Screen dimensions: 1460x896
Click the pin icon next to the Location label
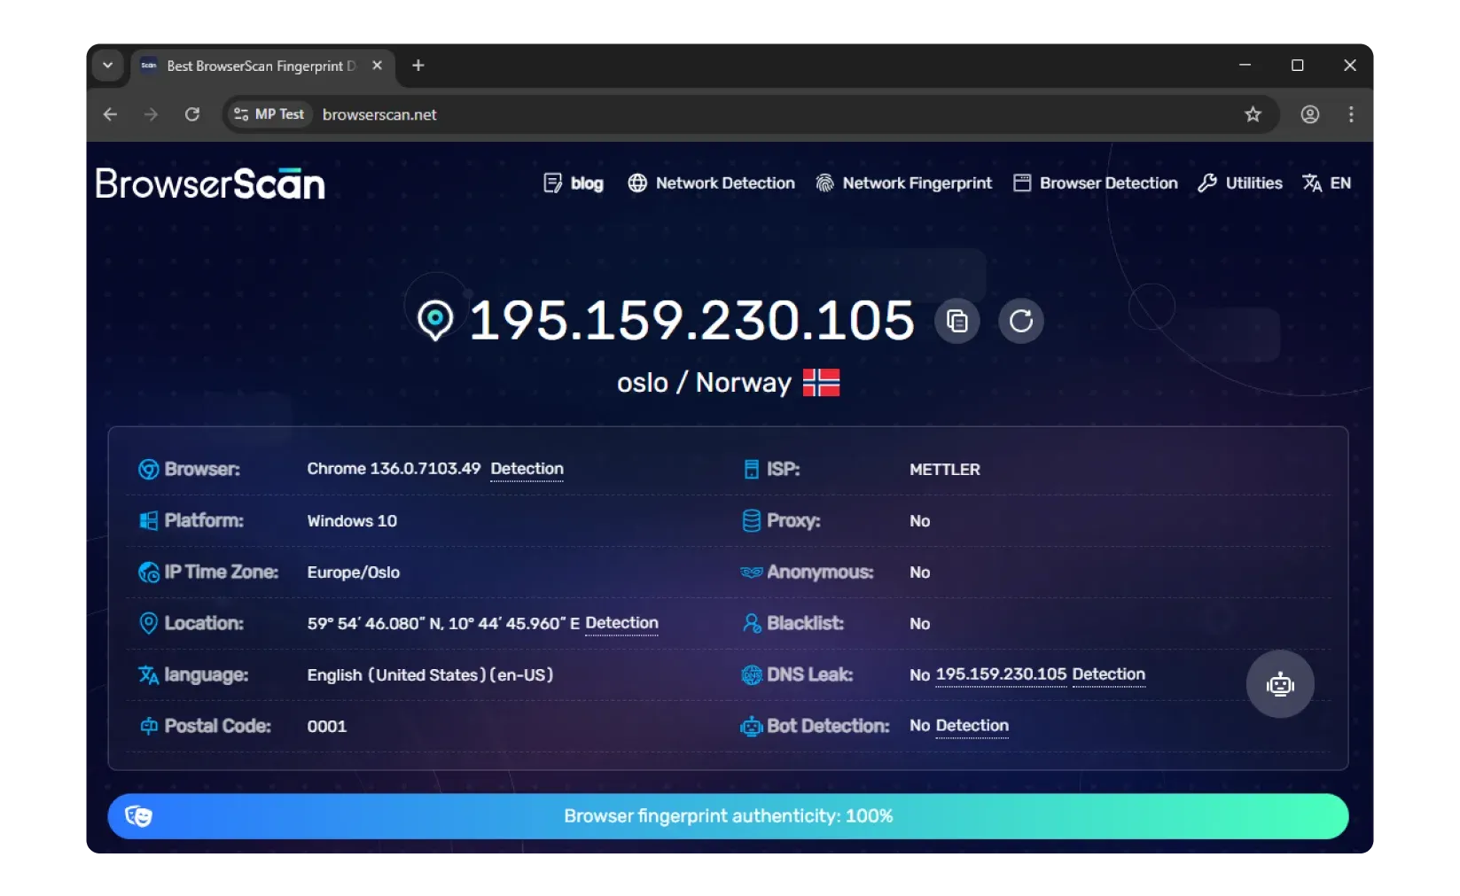click(149, 623)
